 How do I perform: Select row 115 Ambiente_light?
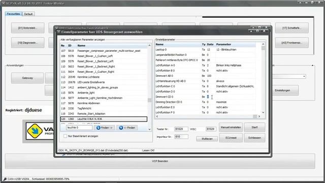click(104, 93)
